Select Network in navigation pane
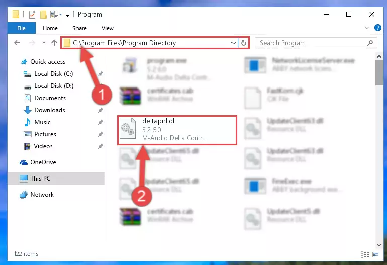Image resolution: width=387 pixels, height=265 pixels. point(42,195)
